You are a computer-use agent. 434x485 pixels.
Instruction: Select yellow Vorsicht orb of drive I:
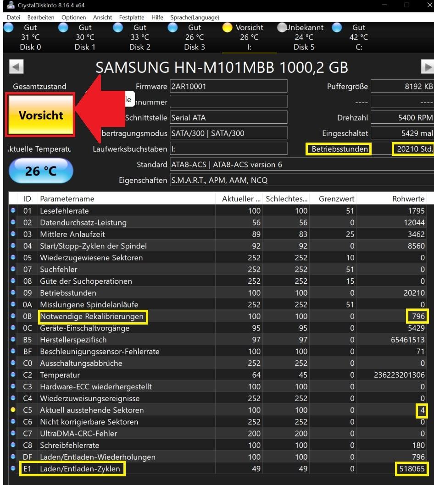click(227, 28)
